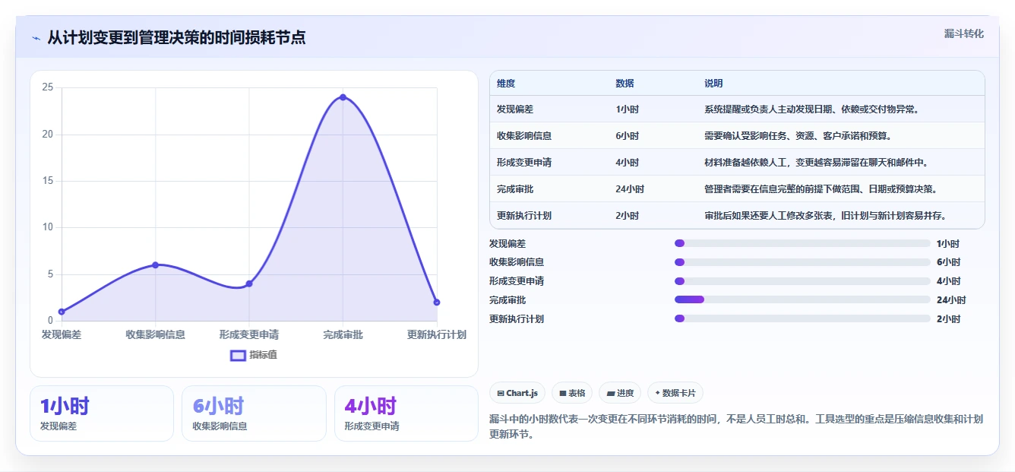Click the description starting 管理者需要在信息完整
This screenshot has height=472, width=1015.
pyautogui.click(x=821, y=189)
